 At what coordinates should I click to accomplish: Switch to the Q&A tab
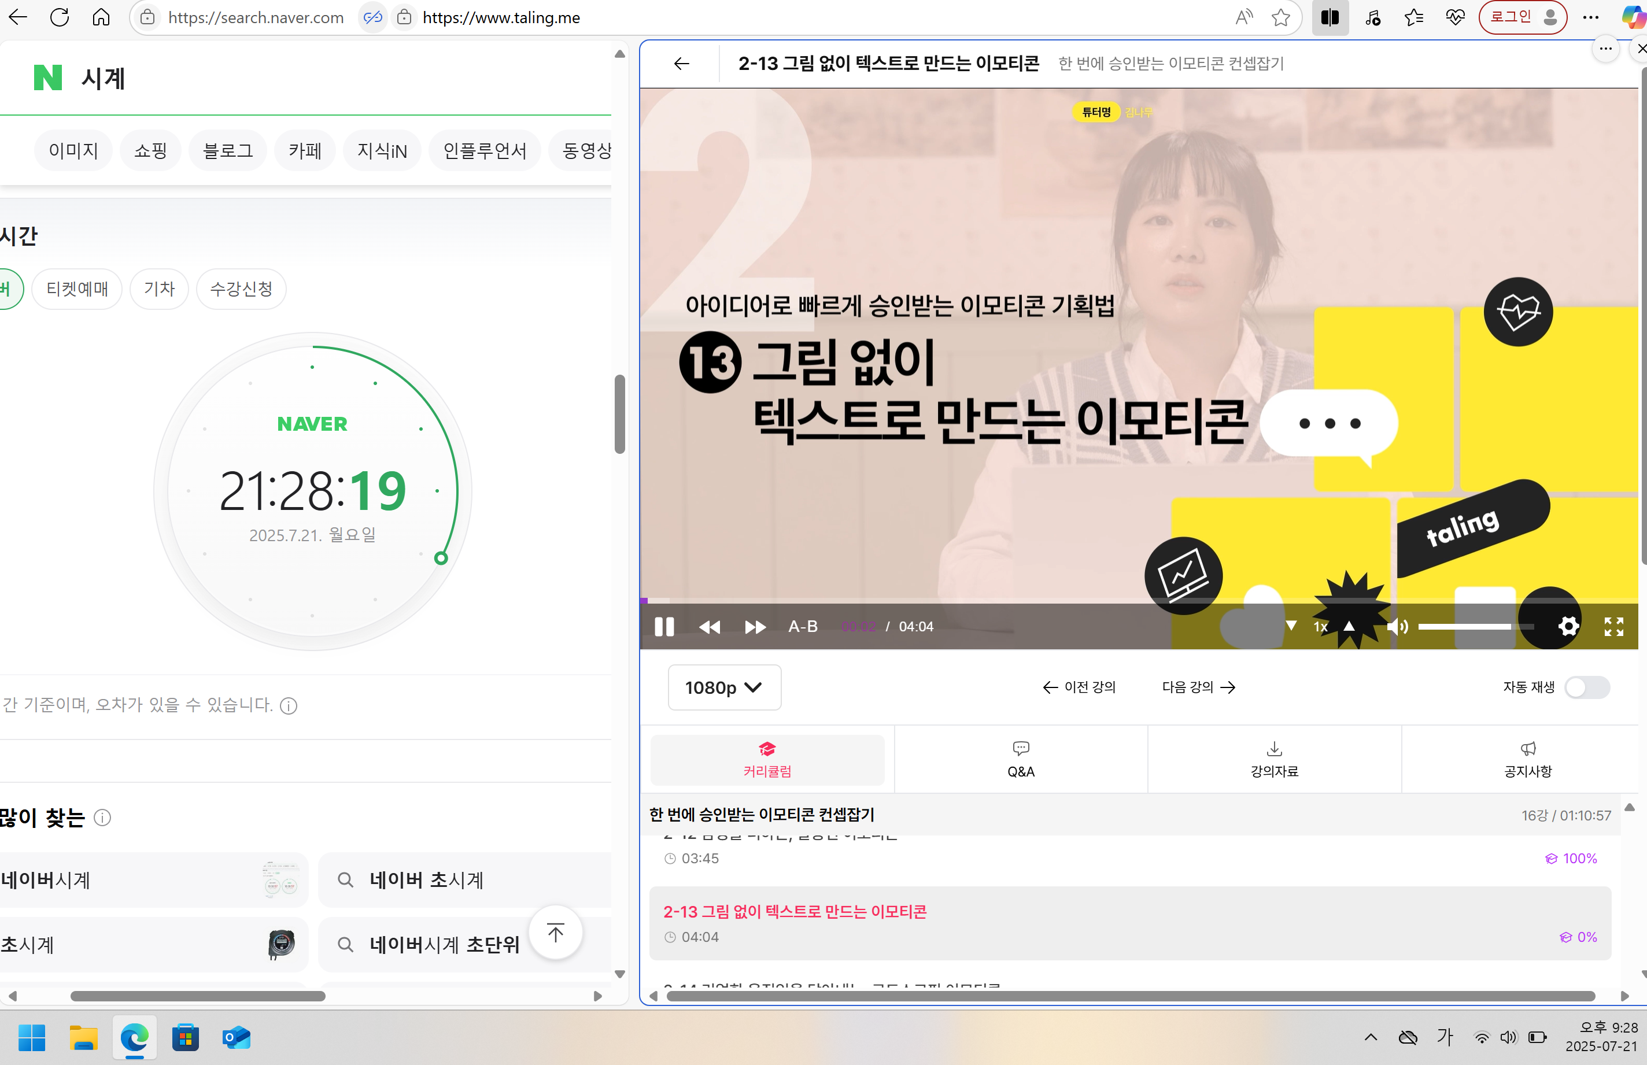1020,759
